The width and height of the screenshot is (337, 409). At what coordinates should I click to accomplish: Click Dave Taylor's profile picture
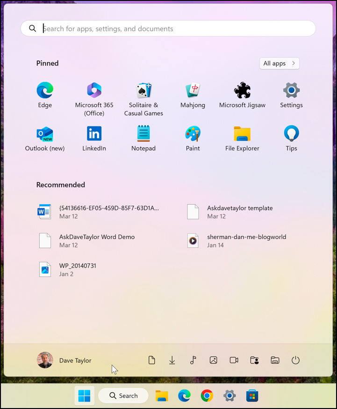[x=45, y=360]
